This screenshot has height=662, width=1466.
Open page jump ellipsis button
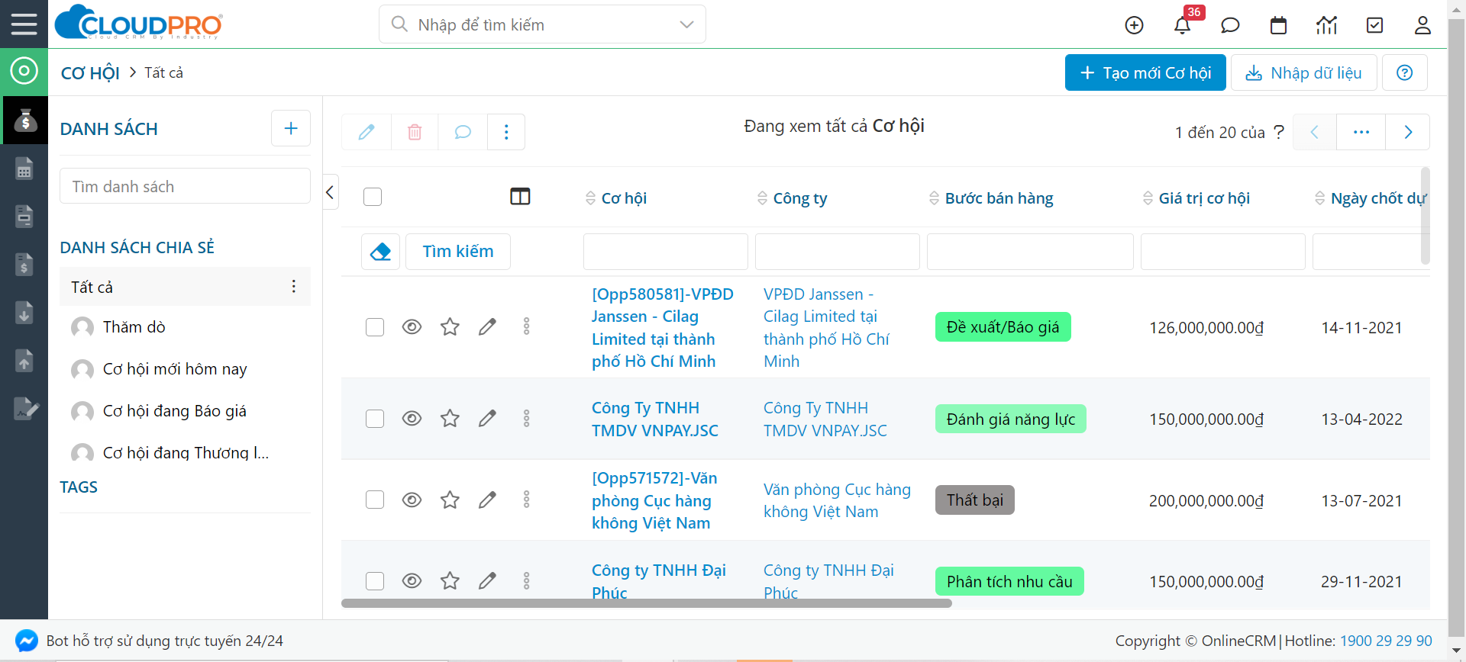[1361, 132]
